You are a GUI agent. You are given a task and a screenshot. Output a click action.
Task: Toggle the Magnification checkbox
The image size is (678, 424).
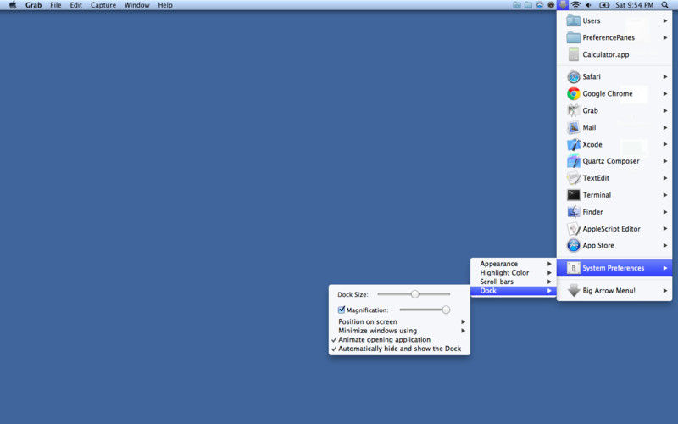click(x=342, y=310)
